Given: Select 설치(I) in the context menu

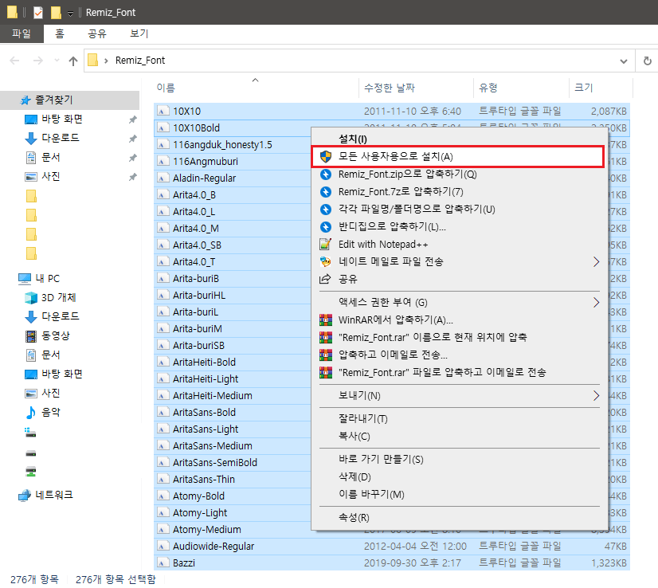Looking at the screenshot, I should click(x=353, y=139).
